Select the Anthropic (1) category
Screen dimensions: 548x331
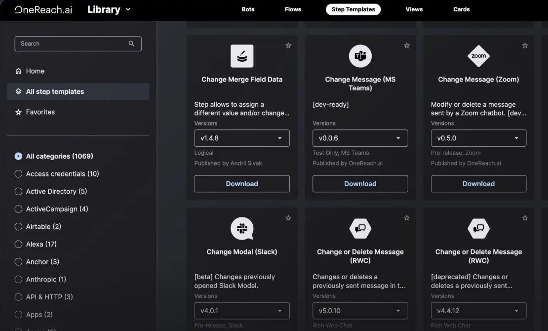(x=19, y=279)
